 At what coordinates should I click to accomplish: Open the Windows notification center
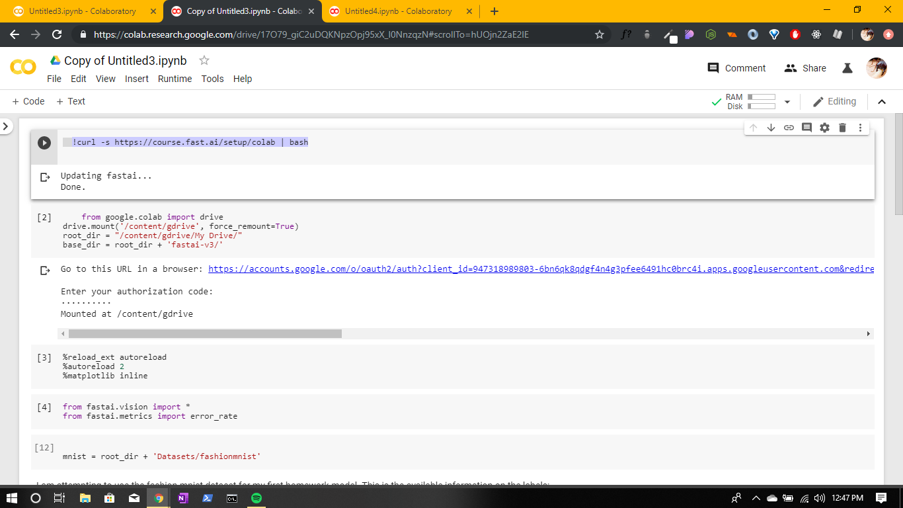pos(881,498)
